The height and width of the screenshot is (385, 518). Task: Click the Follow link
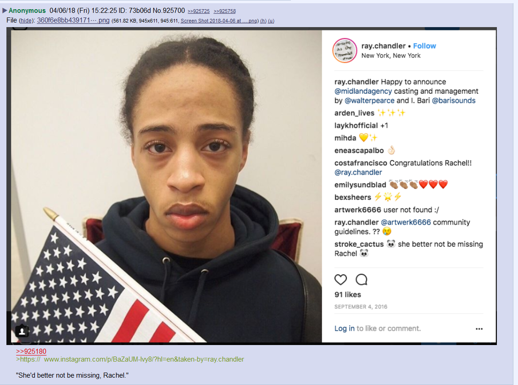pyautogui.click(x=424, y=46)
